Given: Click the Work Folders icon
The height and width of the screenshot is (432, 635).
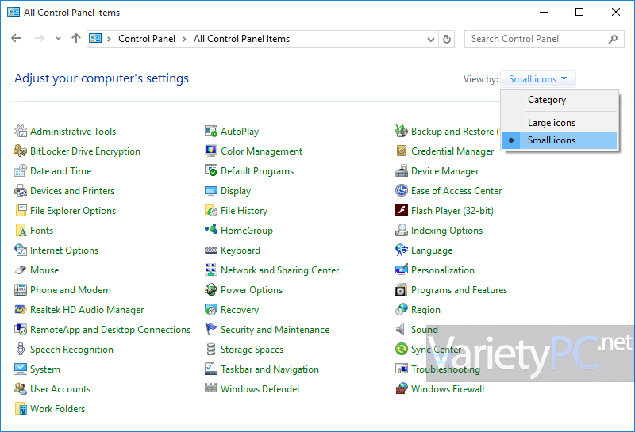Looking at the screenshot, I should coord(21,408).
